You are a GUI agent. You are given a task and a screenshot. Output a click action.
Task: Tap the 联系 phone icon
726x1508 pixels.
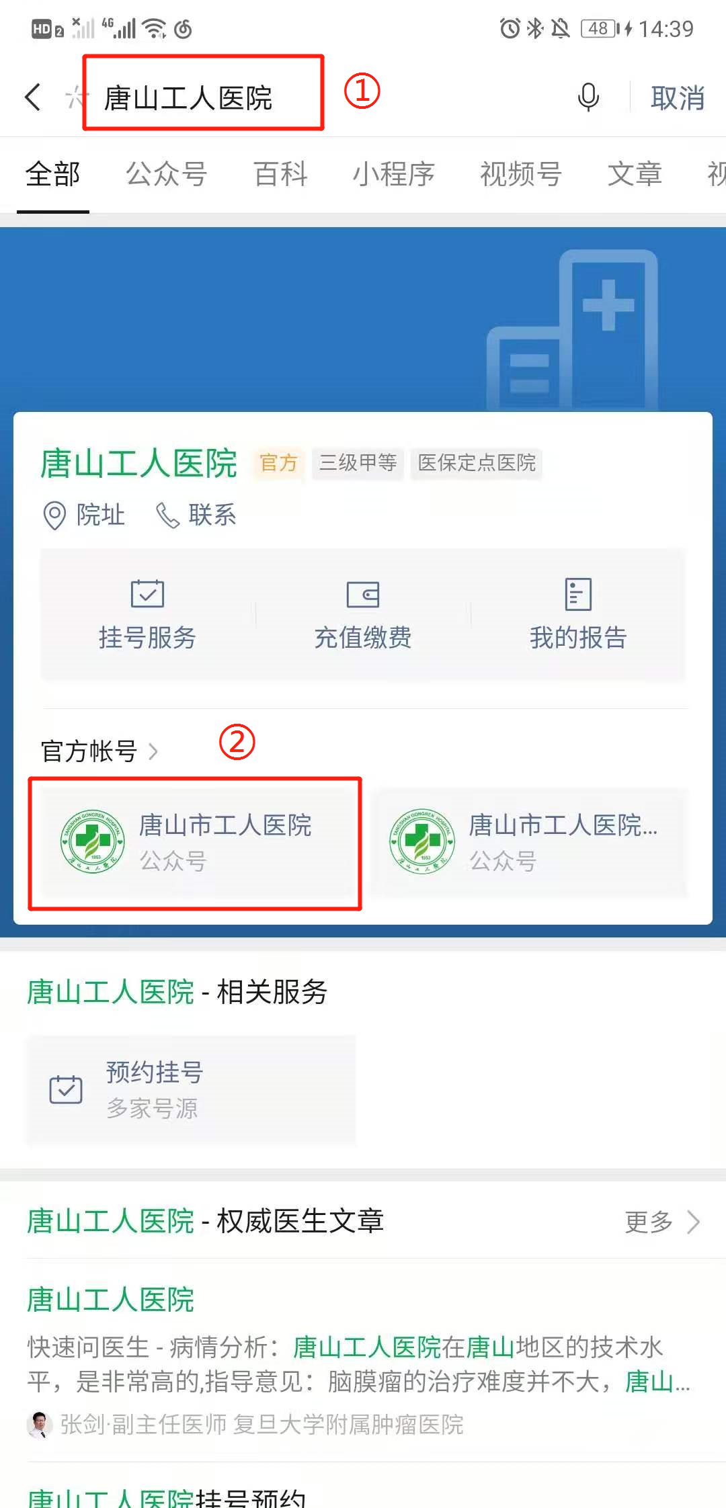(x=167, y=515)
